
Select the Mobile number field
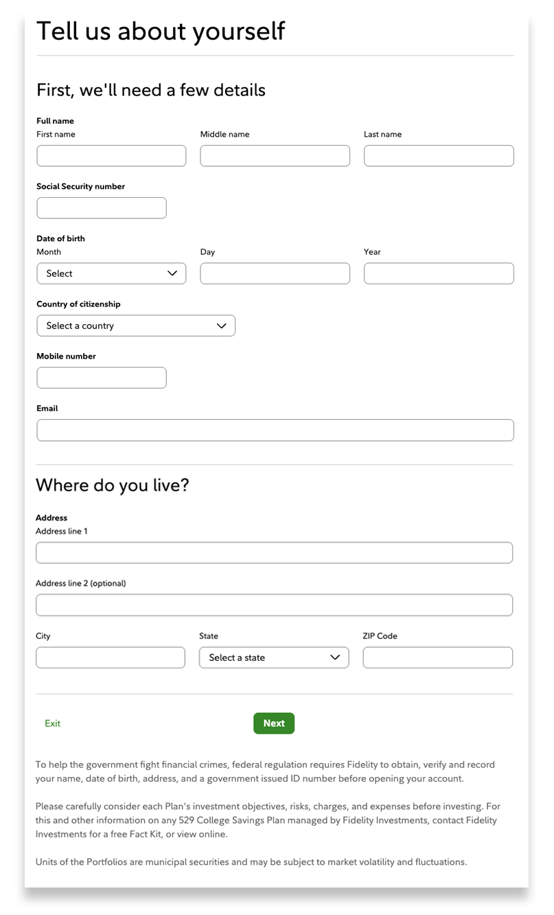pos(101,377)
